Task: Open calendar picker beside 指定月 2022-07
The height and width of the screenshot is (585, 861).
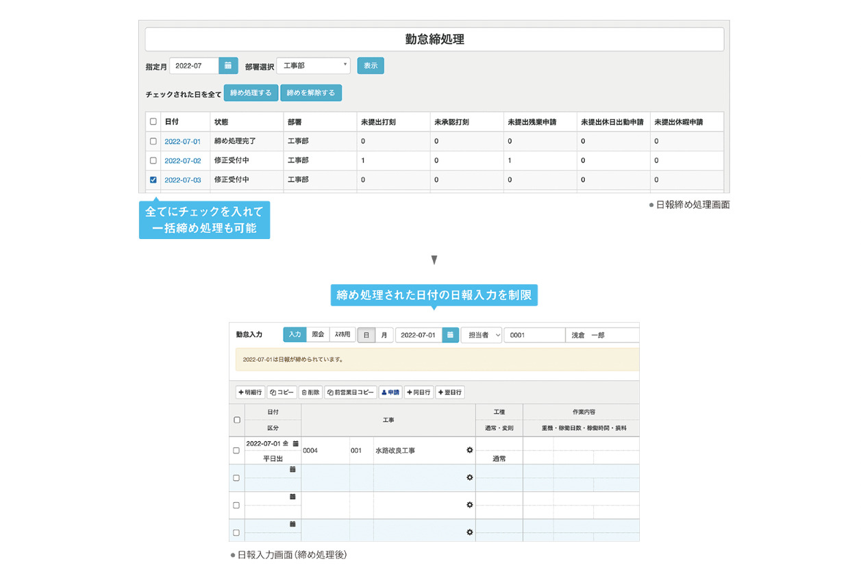Action: (228, 66)
